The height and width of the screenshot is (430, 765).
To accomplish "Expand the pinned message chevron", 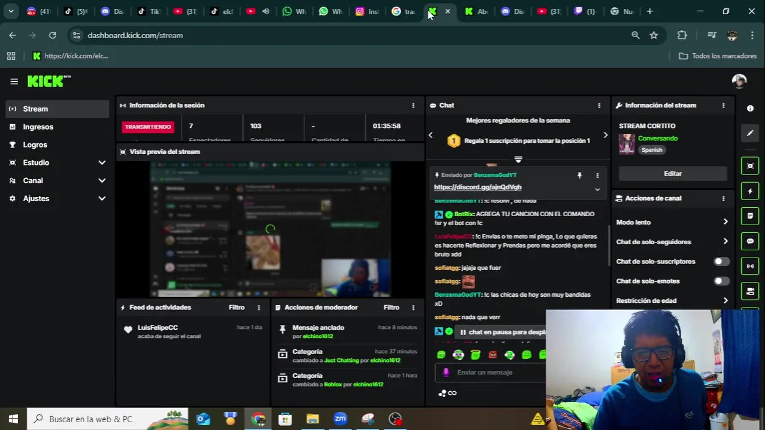I will 597,190.
